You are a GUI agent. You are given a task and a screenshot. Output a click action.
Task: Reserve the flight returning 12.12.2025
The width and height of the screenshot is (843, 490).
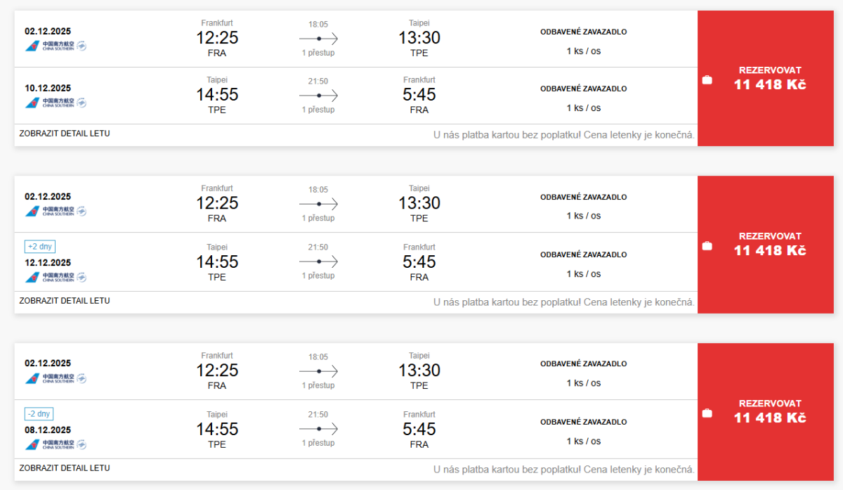pyautogui.click(x=770, y=244)
